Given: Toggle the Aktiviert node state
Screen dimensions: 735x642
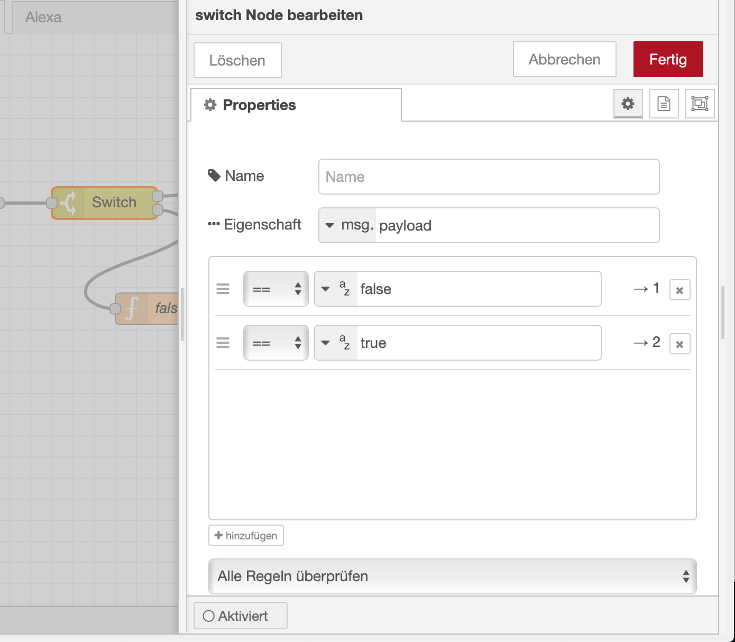Looking at the screenshot, I should click(x=241, y=616).
